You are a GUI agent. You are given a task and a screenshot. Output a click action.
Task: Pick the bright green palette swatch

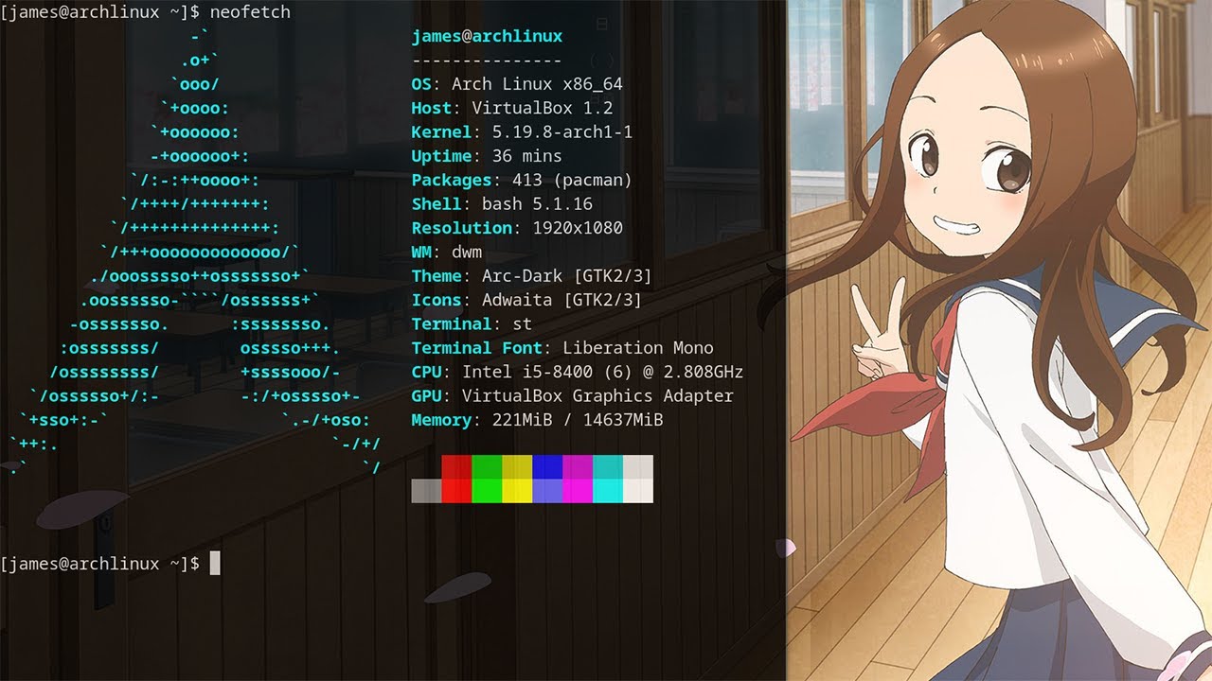point(487,491)
